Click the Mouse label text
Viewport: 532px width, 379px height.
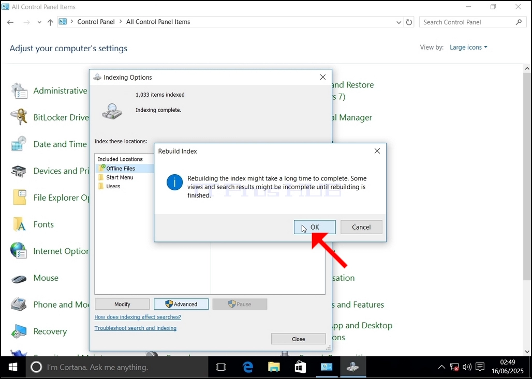(46, 278)
